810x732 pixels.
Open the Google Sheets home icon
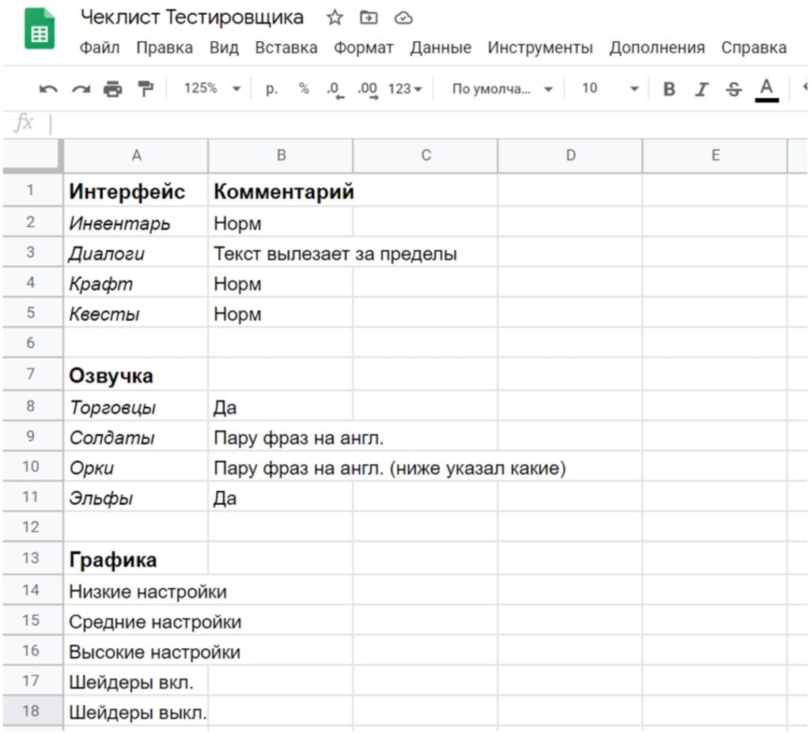pos(40,29)
